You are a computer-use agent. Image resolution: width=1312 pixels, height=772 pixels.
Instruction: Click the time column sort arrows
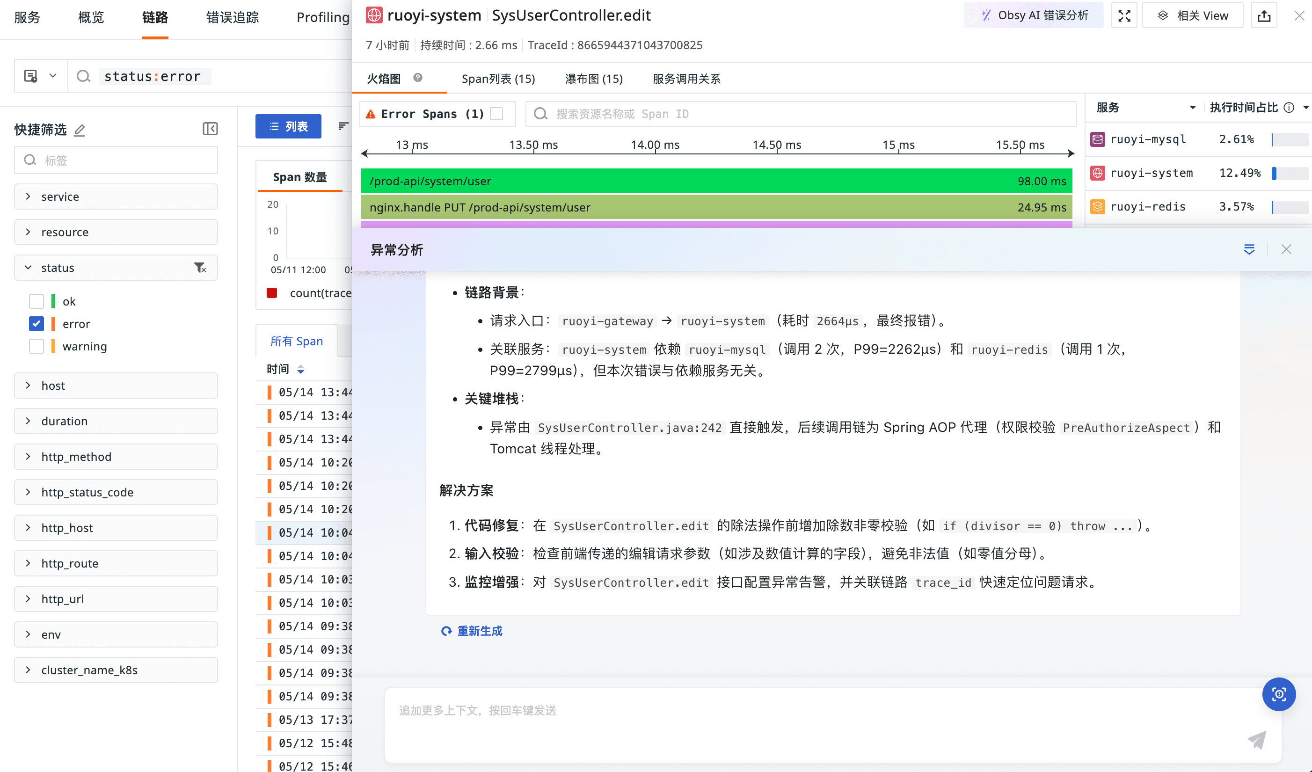coord(300,369)
